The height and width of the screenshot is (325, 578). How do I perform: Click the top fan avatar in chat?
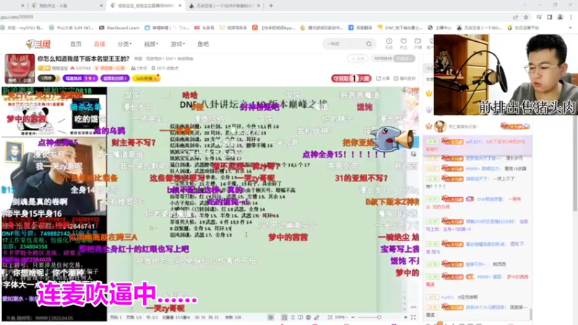click(440, 126)
